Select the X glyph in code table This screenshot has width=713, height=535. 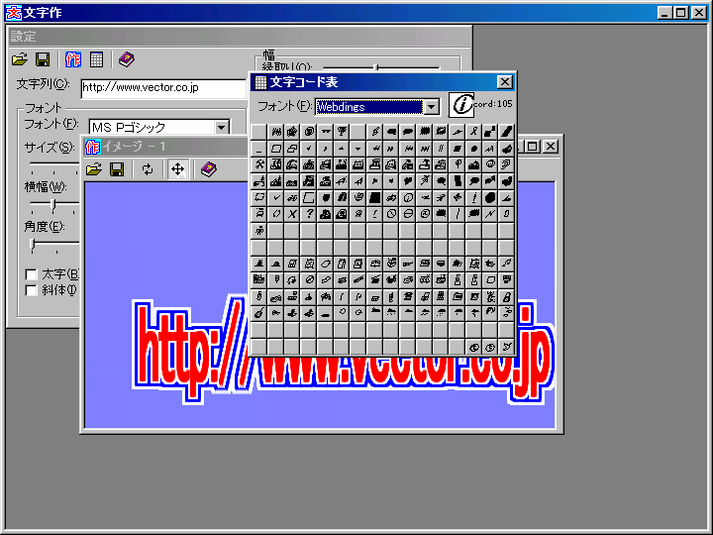[x=292, y=214]
